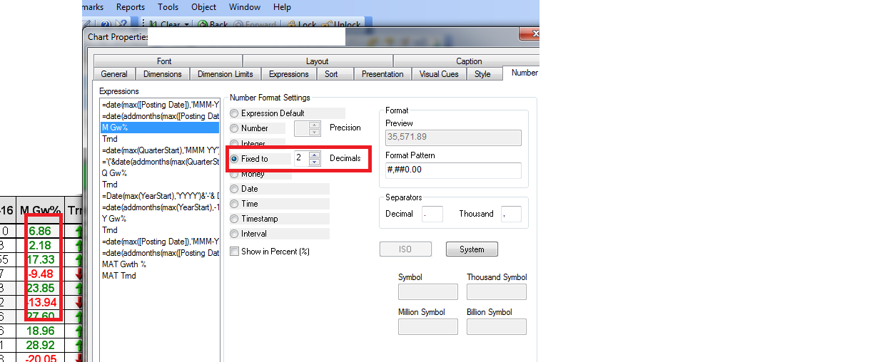Click the 28.92 cell in the table

(x=41, y=346)
